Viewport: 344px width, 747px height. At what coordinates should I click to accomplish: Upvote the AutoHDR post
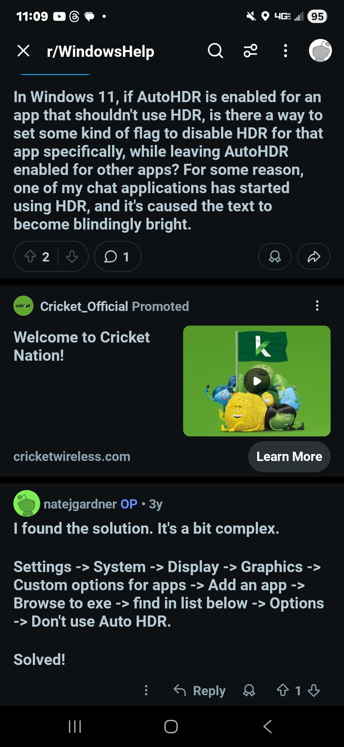click(31, 256)
